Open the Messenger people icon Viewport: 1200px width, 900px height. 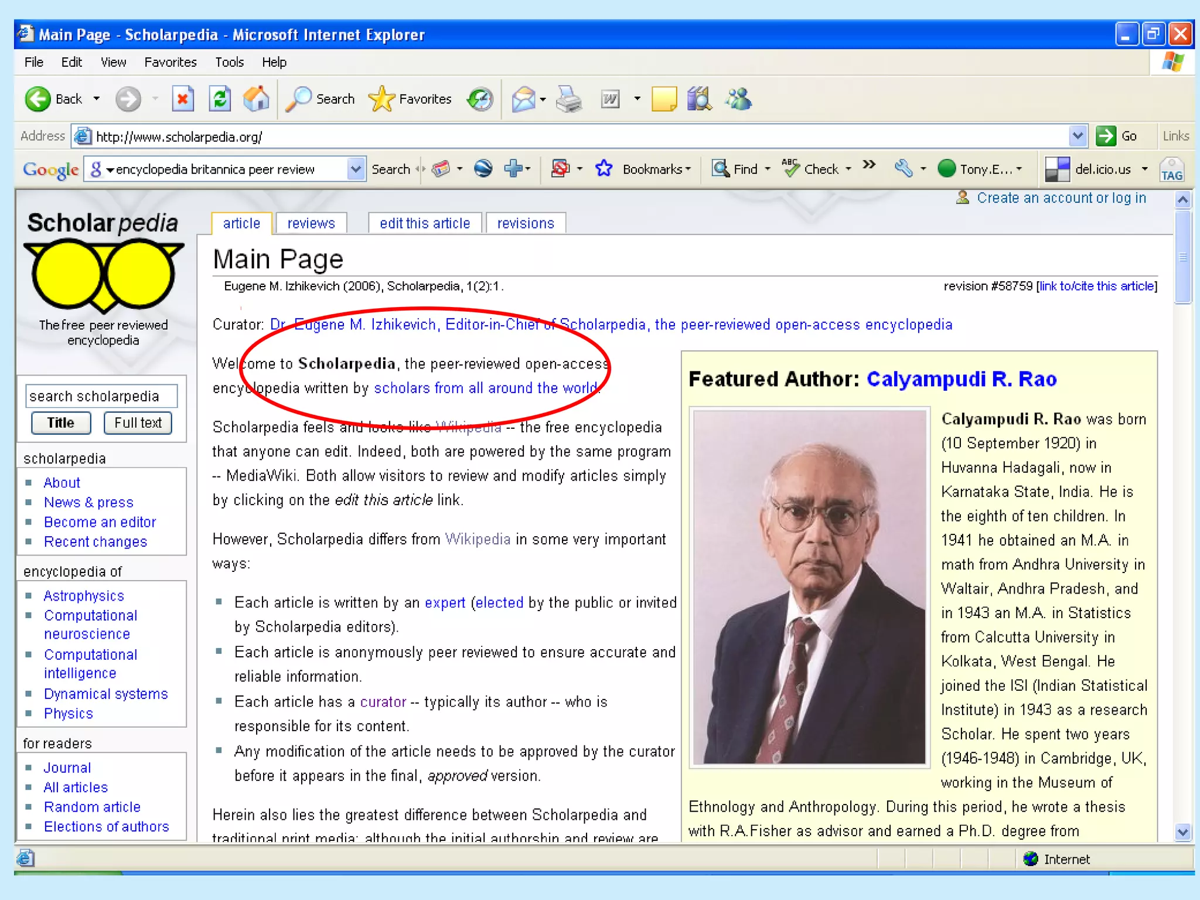tap(738, 99)
